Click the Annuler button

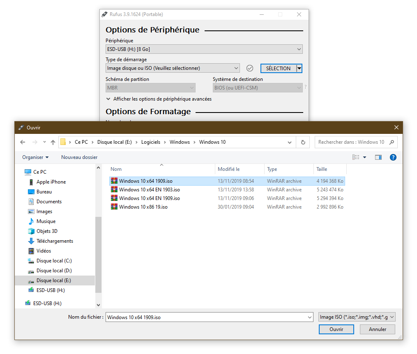coord(377,329)
